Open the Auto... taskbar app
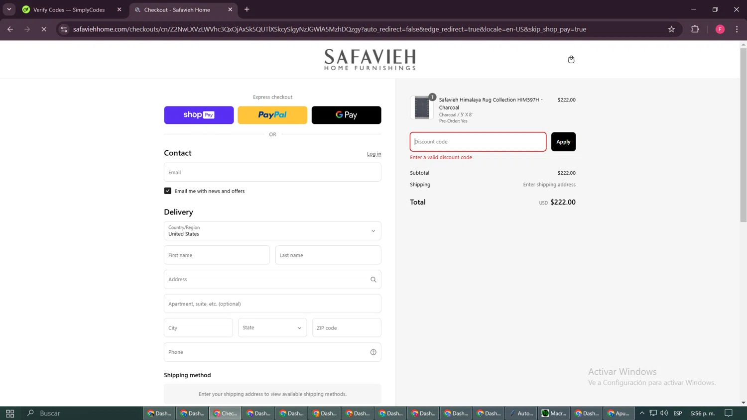Image resolution: width=747 pixels, height=420 pixels. tap(521, 413)
